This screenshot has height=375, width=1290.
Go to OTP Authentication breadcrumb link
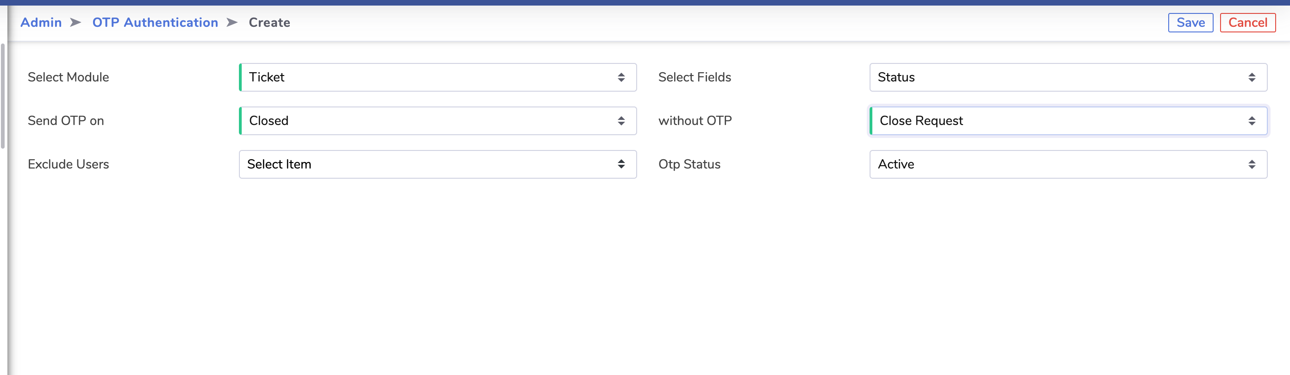point(155,23)
